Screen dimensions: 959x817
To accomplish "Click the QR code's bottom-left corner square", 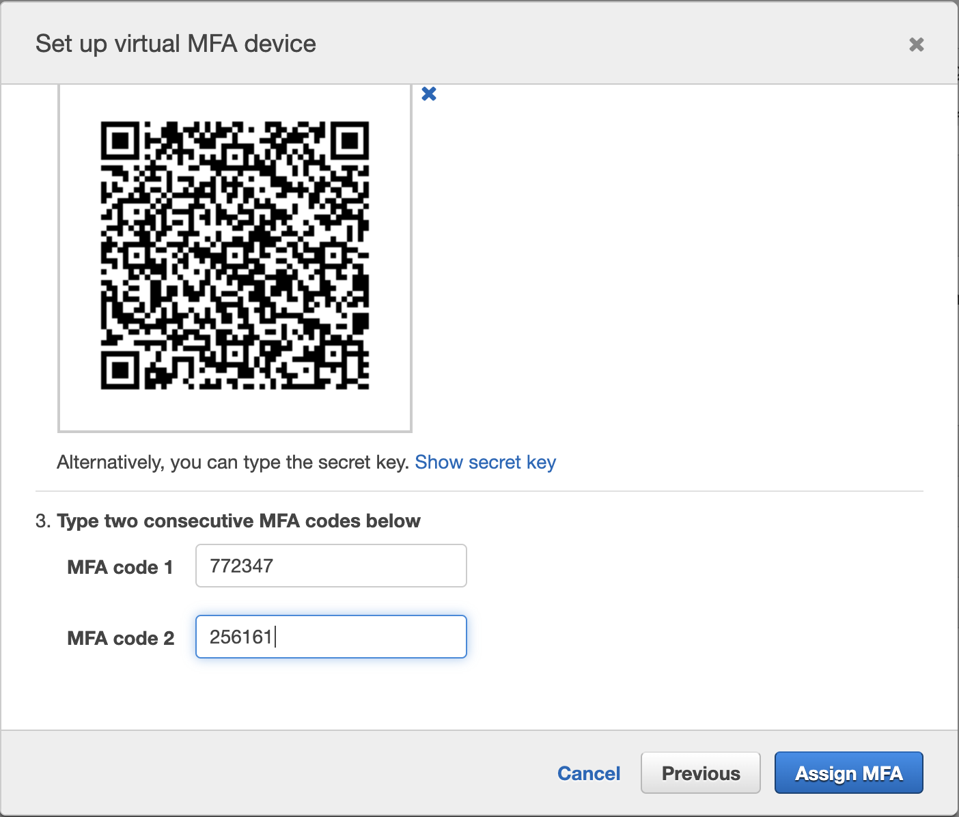I will [121, 370].
